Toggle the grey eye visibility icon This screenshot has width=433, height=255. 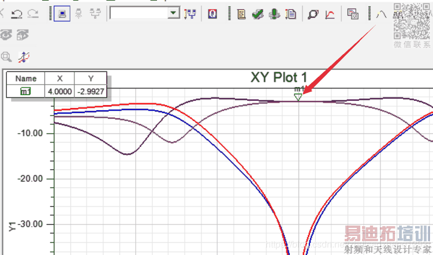coord(6,35)
